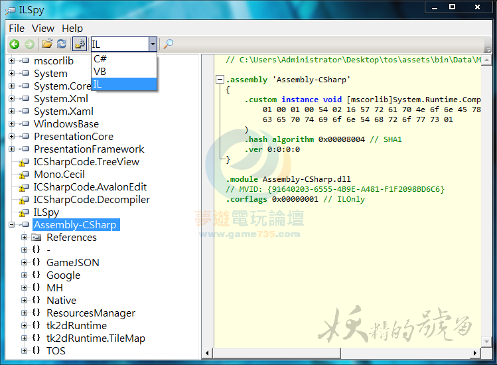Click the ILSpy warning assembly icon

pyautogui.click(x=25, y=212)
